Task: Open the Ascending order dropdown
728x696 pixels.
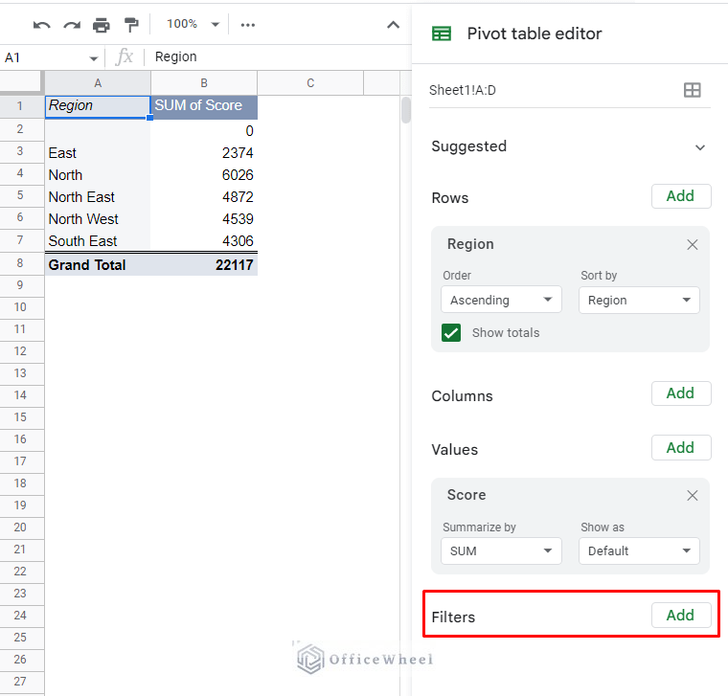Action: click(x=501, y=300)
